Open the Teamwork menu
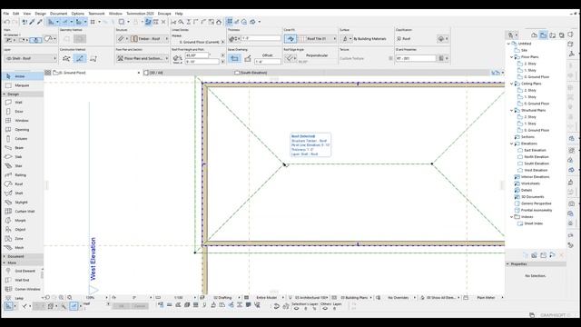This screenshot has width=581, height=327. click(x=96, y=14)
